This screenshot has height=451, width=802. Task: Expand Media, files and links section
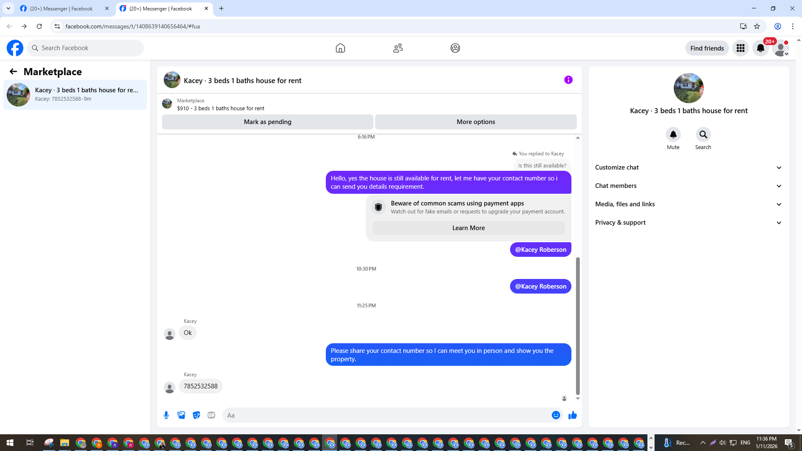point(688,204)
